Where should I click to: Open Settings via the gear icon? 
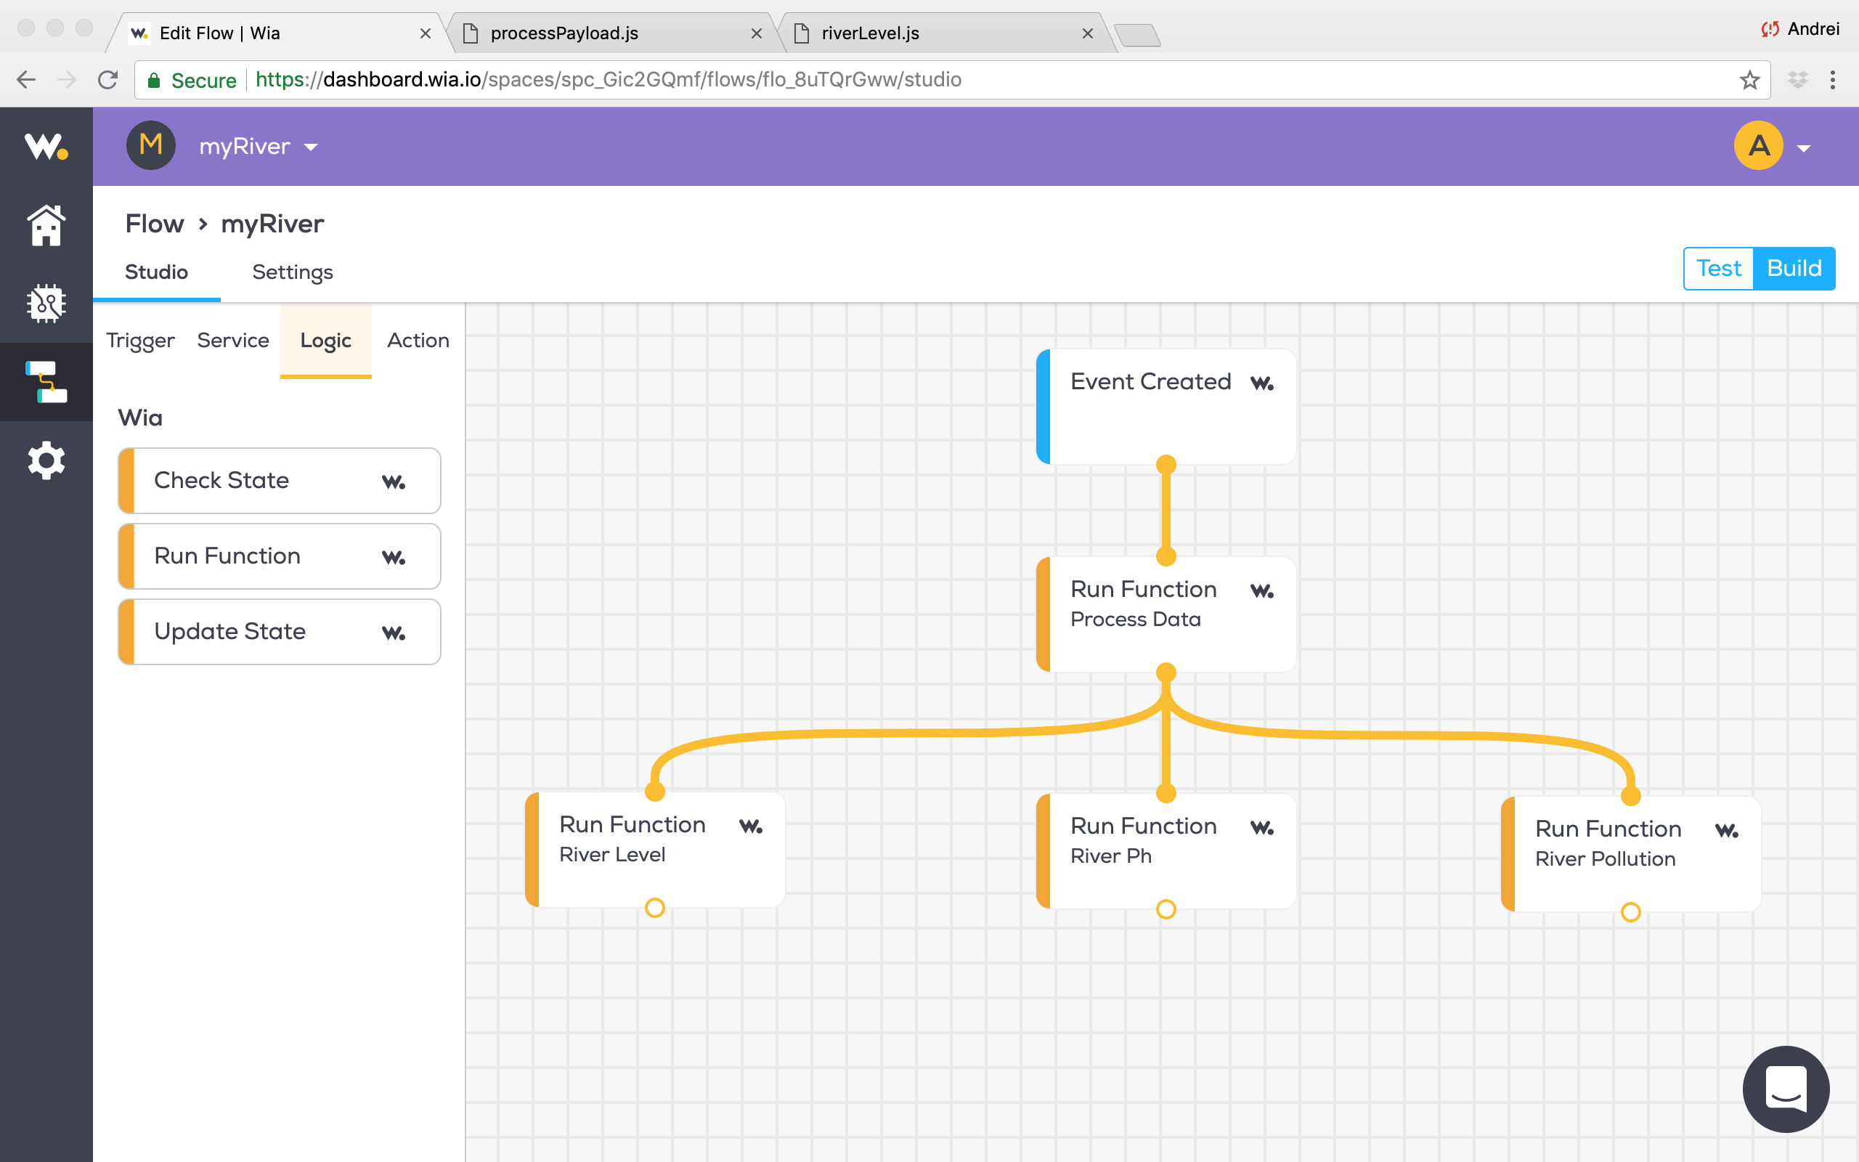pos(45,460)
